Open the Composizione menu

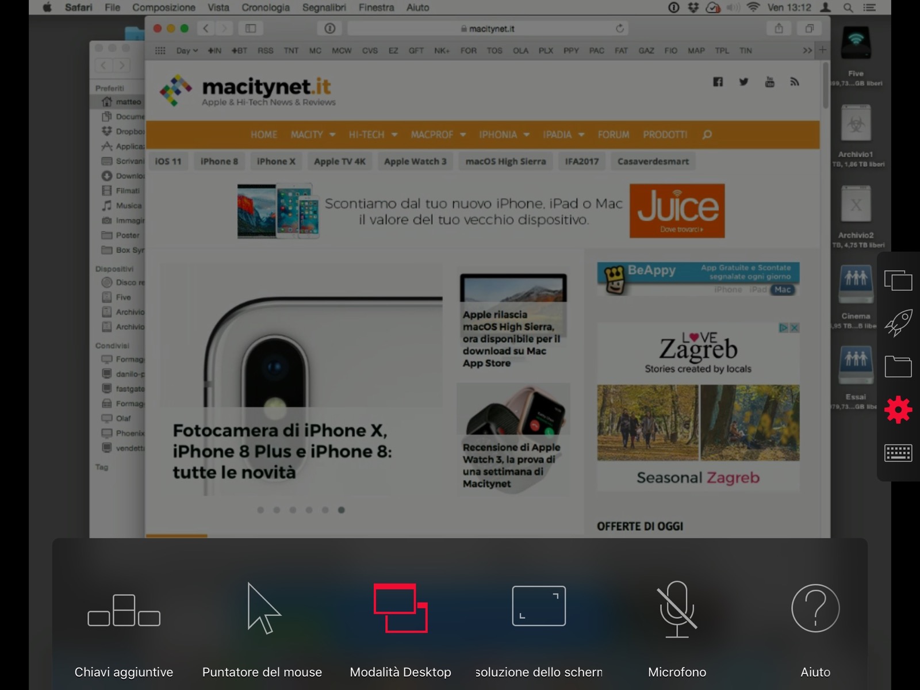click(x=164, y=7)
